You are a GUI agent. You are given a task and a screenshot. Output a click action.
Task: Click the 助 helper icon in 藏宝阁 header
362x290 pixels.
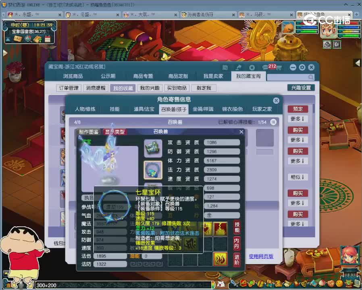225,67
